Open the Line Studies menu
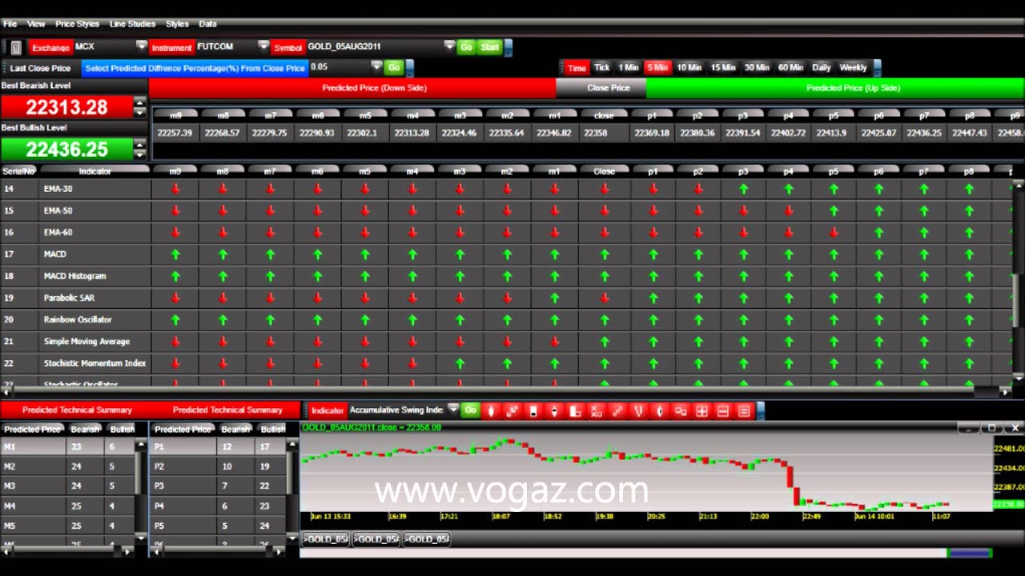The width and height of the screenshot is (1025, 576). 132,24
